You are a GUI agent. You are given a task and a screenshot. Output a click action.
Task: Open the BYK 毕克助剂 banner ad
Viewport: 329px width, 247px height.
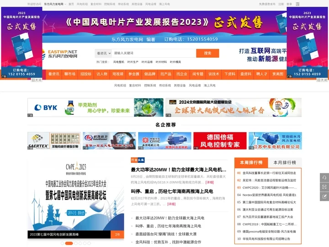(x=95, y=107)
